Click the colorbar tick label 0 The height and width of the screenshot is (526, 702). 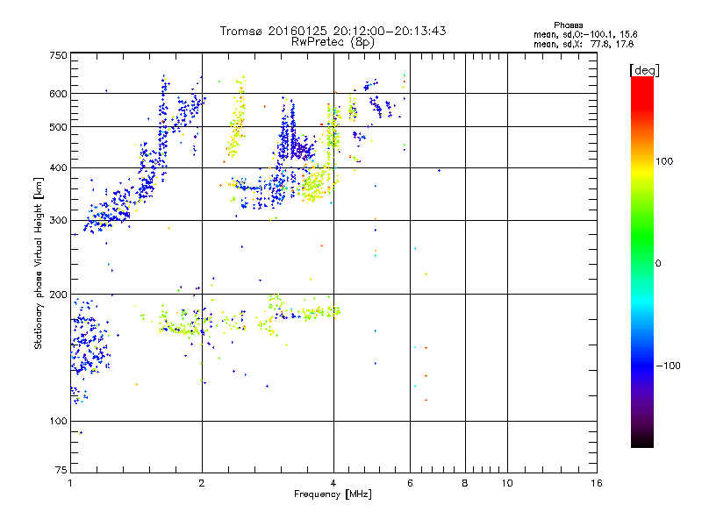point(657,264)
